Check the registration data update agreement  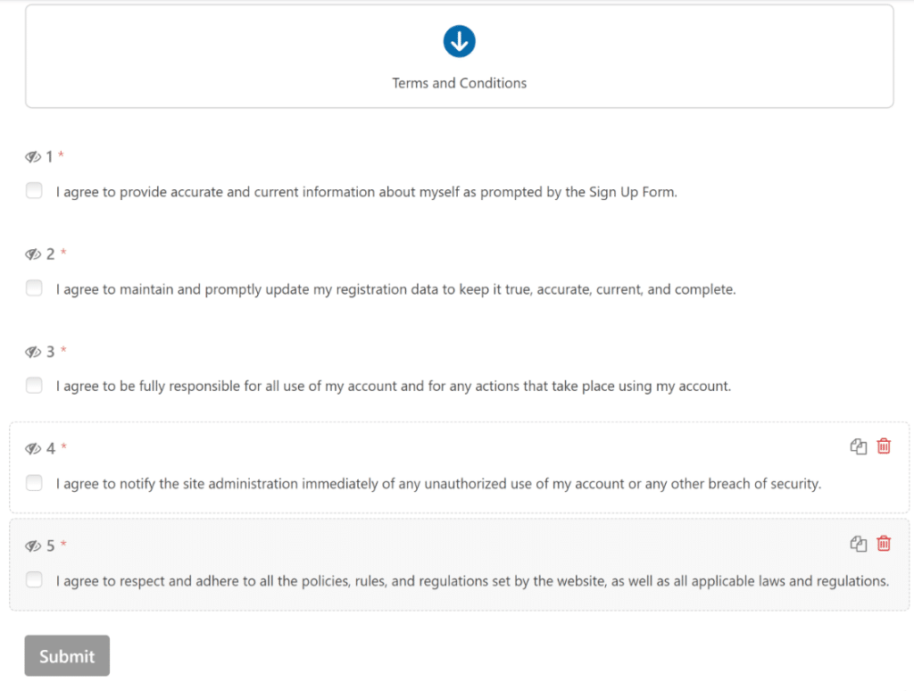pos(34,287)
